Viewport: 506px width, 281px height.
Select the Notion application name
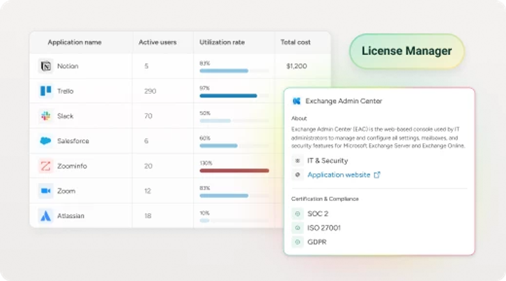[x=68, y=66]
